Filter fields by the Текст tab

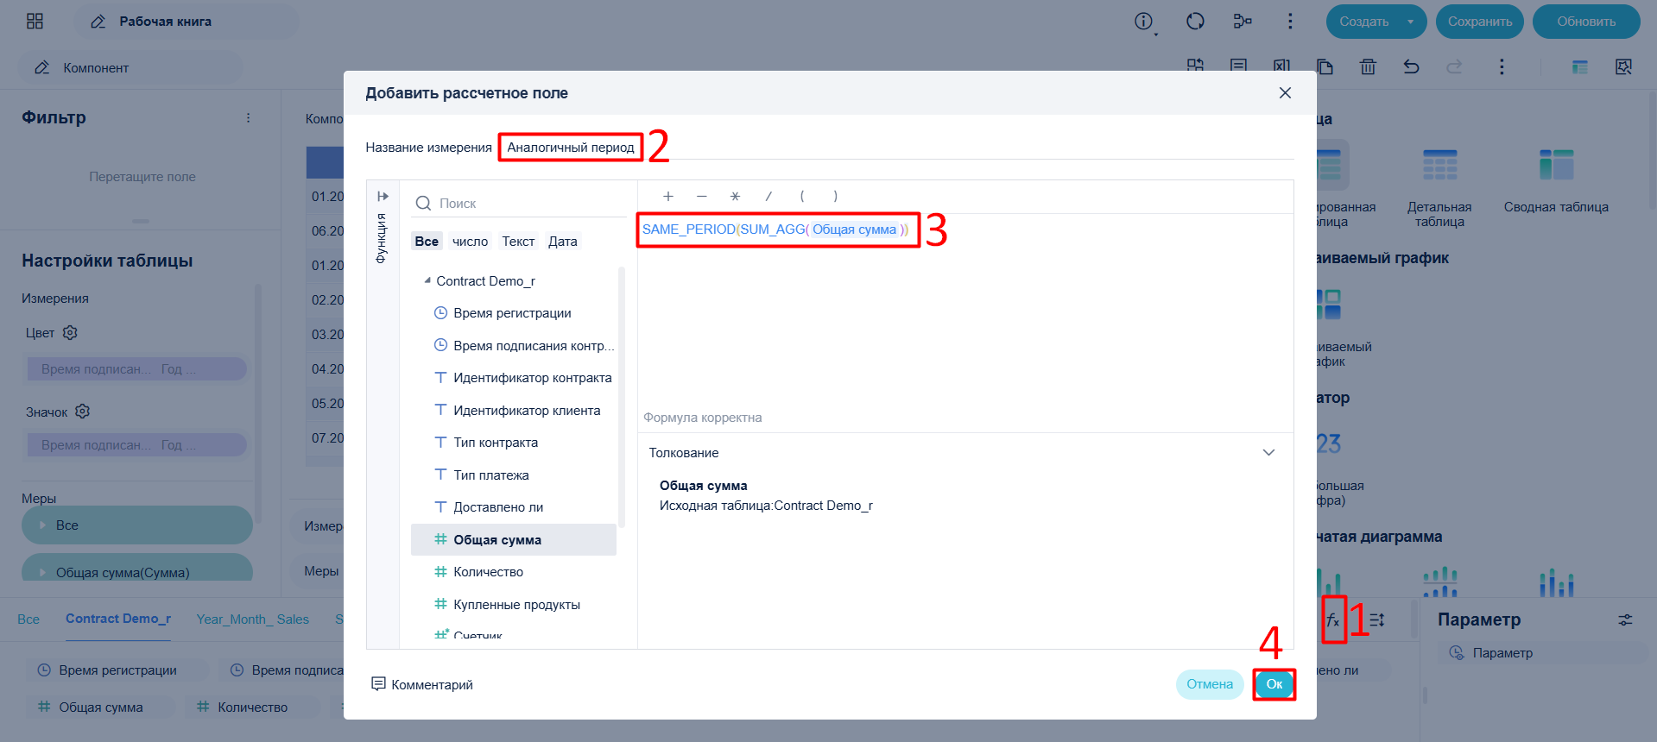pyautogui.click(x=518, y=242)
